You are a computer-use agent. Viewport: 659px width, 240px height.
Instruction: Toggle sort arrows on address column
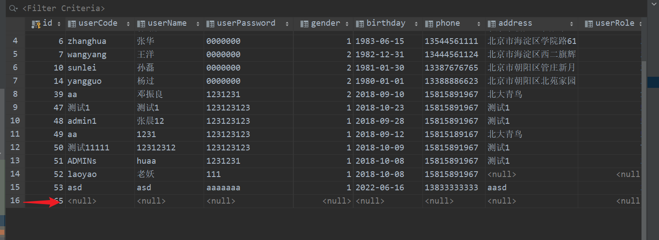tap(571, 24)
